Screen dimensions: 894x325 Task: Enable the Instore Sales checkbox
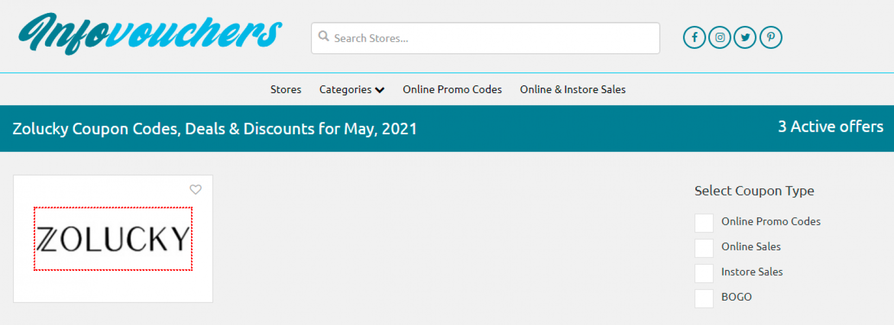pyautogui.click(x=704, y=273)
